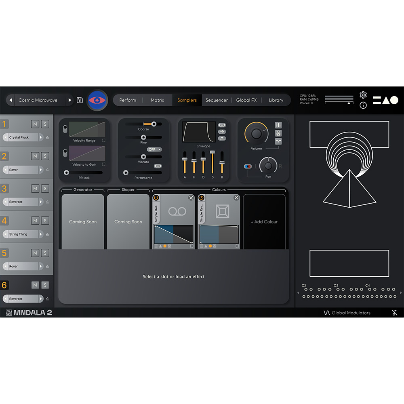Open settings with the gear icon
This screenshot has width=404, height=404.
coord(363,95)
